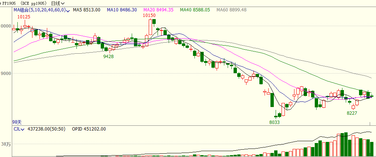Screen dimensions: 376x157
Task: Click the 10150 peak price label
Action: click(149, 15)
